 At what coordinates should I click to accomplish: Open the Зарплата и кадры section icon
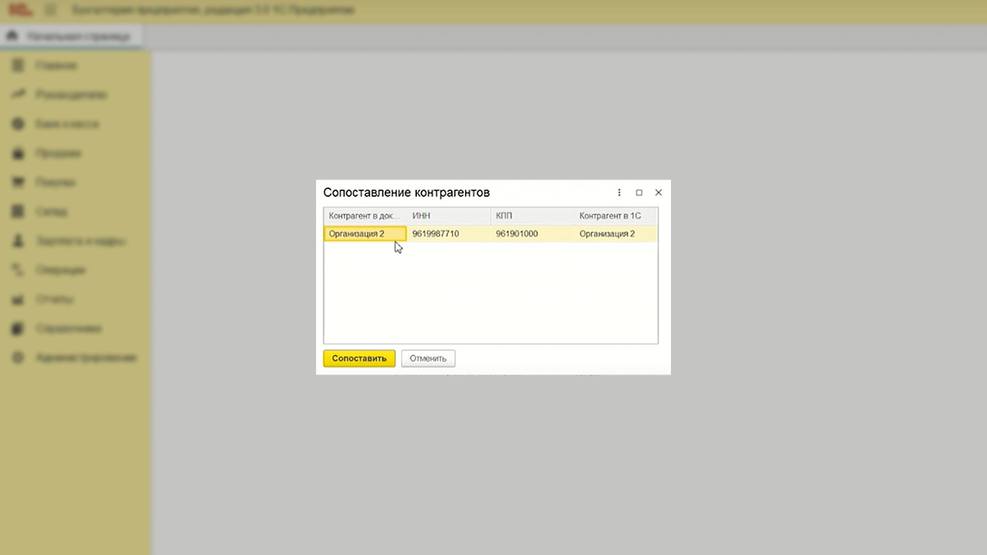pos(19,241)
